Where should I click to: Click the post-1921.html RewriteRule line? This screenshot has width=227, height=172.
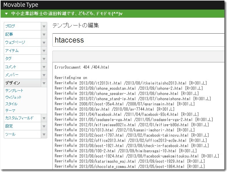[132, 145]
